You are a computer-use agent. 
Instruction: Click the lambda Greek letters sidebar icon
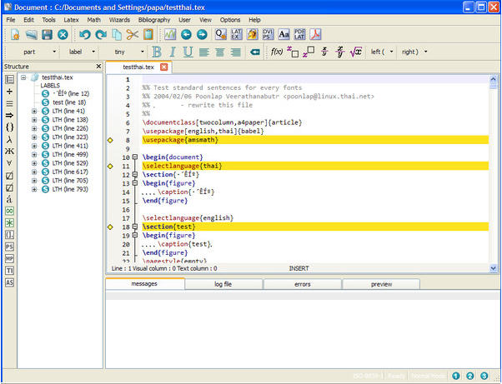click(x=9, y=139)
